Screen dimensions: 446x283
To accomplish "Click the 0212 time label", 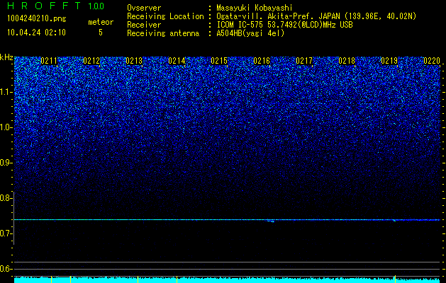I will [91, 61].
